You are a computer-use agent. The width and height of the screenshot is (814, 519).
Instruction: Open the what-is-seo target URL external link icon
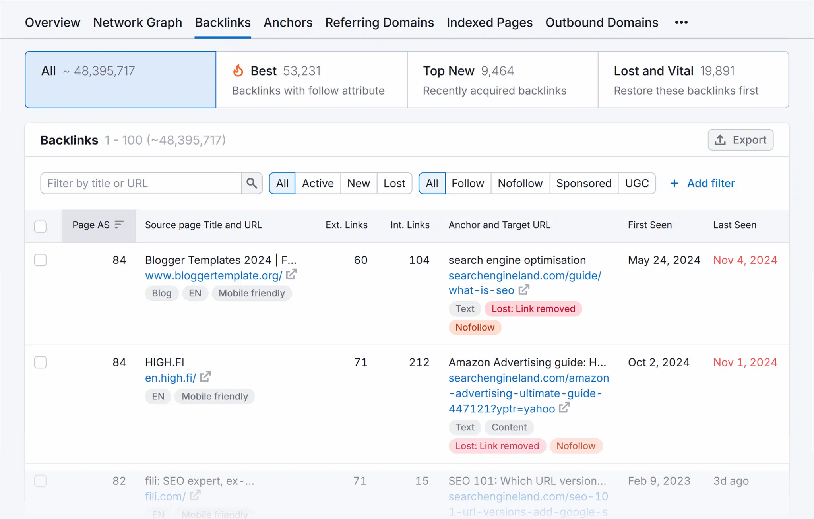click(523, 290)
